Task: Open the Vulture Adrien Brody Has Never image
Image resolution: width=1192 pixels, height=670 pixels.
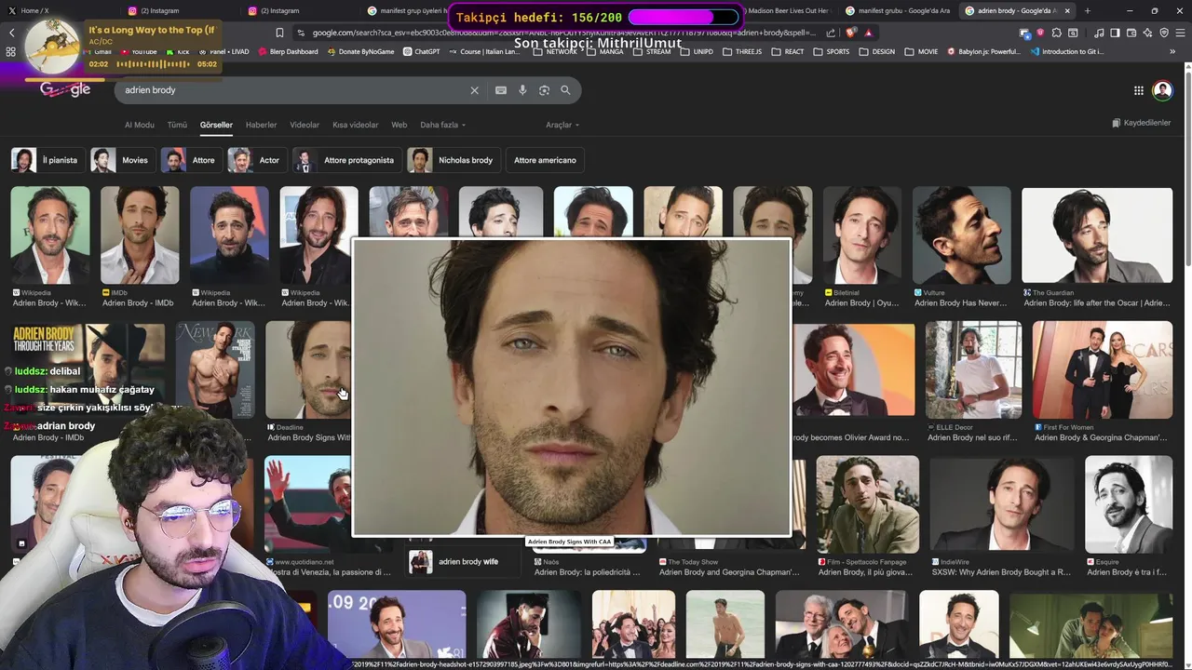Action: [961, 235]
